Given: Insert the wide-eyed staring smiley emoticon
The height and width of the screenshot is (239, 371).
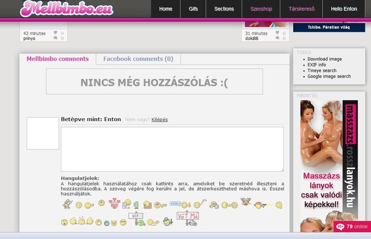Looking at the screenshot, I should click(79, 205).
